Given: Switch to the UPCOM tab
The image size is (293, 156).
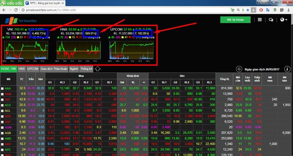Looking at the screenshot, I should click(33, 69).
